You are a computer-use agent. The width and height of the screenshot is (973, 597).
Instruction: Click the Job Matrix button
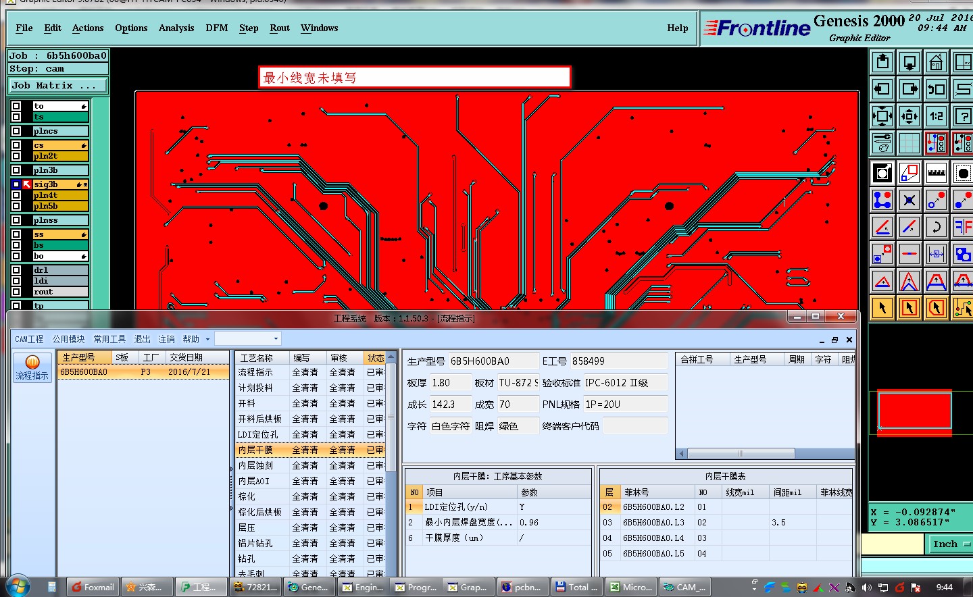[x=58, y=86]
